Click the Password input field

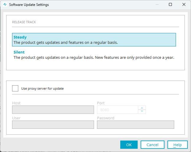(x=136, y=125)
